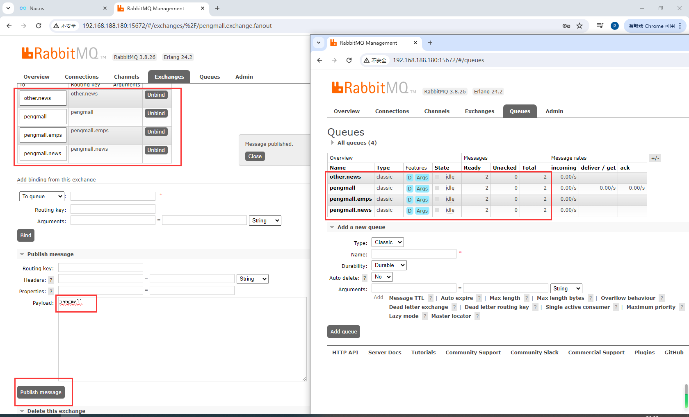This screenshot has width=689, height=417.
Task: Click the Payload text area
Action: (x=183, y=339)
